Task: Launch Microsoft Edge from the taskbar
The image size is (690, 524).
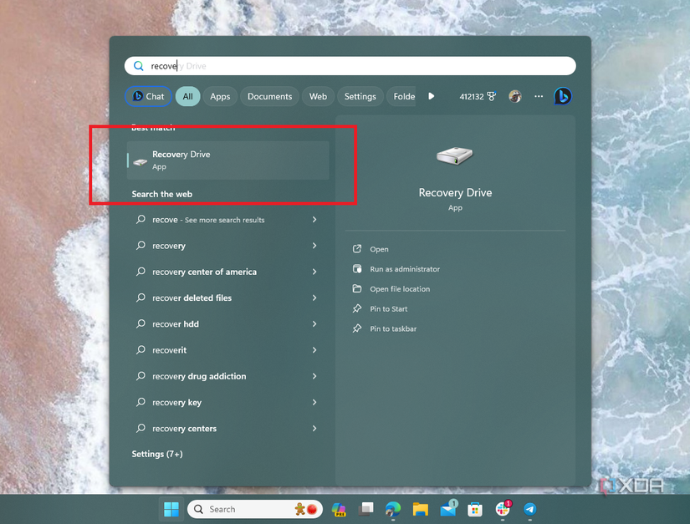Action: (393, 509)
